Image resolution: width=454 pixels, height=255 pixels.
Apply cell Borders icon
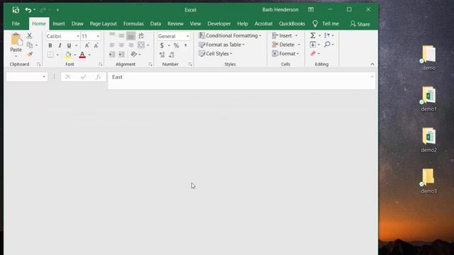(x=50, y=55)
